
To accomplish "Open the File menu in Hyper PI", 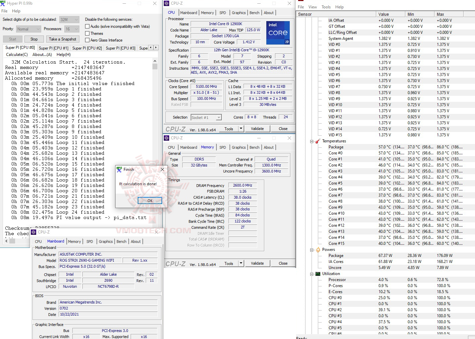I will [x=4, y=11].
